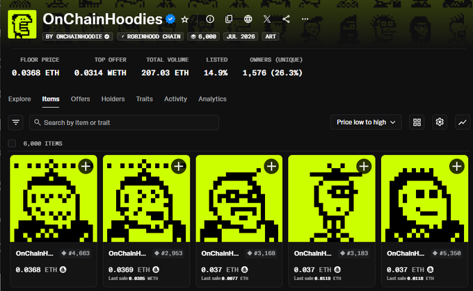
Task: Click the OnChainHoodies collection title
Action: [102, 19]
